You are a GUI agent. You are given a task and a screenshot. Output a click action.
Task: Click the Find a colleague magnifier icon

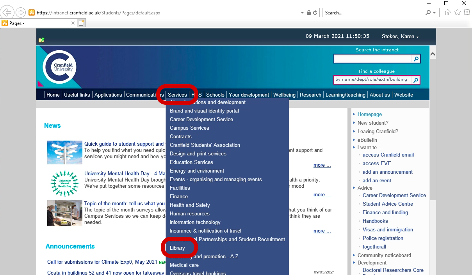[416, 80]
